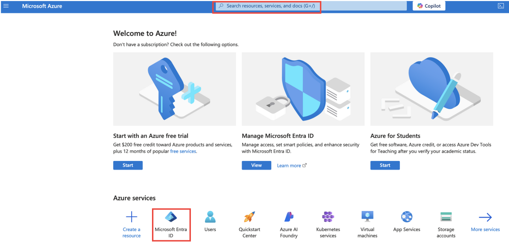Click View under Manage Microsoft Entra ID
Image resolution: width=509 pixels, height=247 pixels.
click(x=256, y=165)
